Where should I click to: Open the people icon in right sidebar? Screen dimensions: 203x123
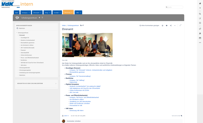point(200,33)
